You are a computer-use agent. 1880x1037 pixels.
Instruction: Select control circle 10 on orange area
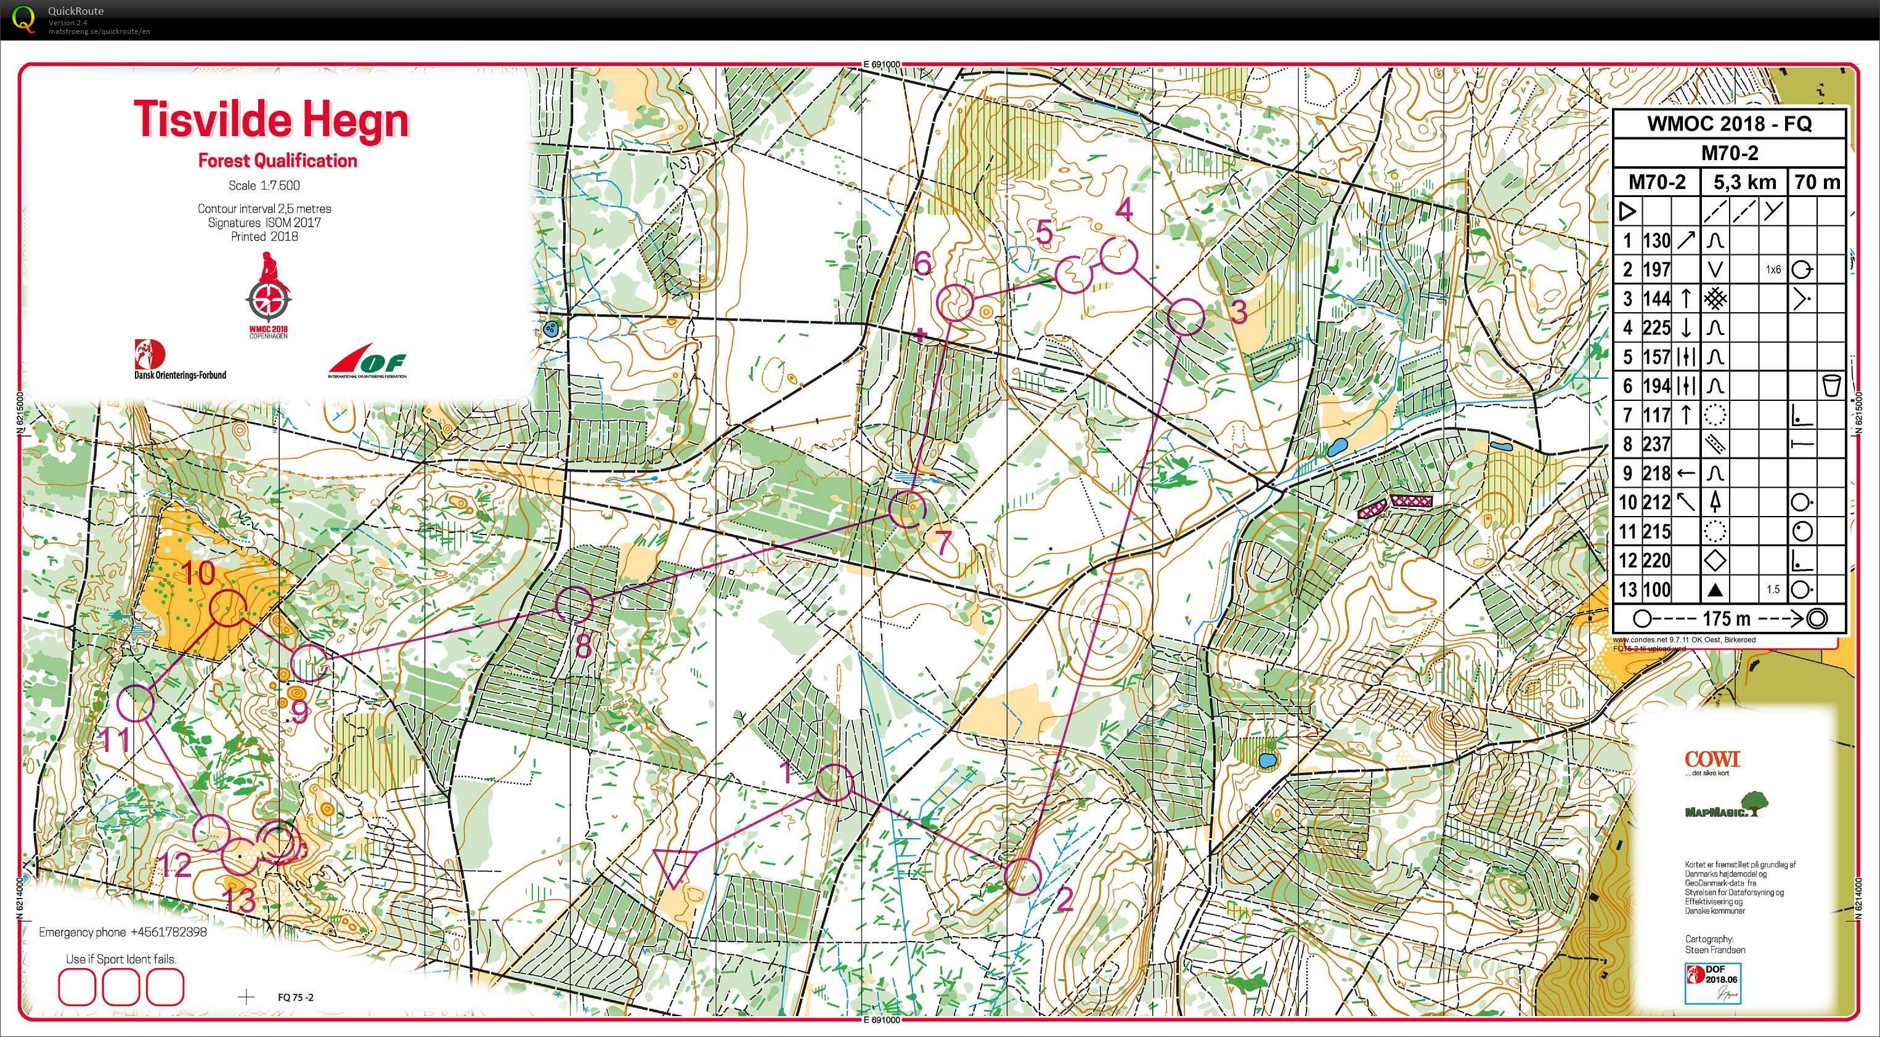click(x=229, y=607)
